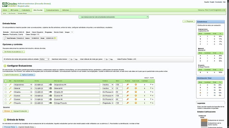Image resolution: width=229 pixels, height=128 pixels.
Task: Open pencil edit icon for Material #4 row
Action: (x=10, y=88)
